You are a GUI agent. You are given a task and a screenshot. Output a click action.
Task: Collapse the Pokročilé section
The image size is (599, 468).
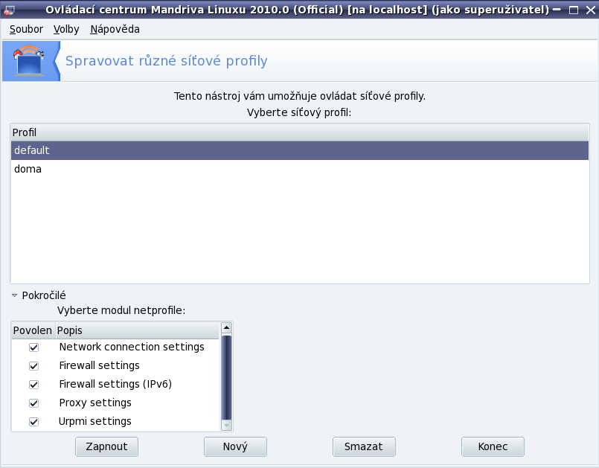[15, 295]
